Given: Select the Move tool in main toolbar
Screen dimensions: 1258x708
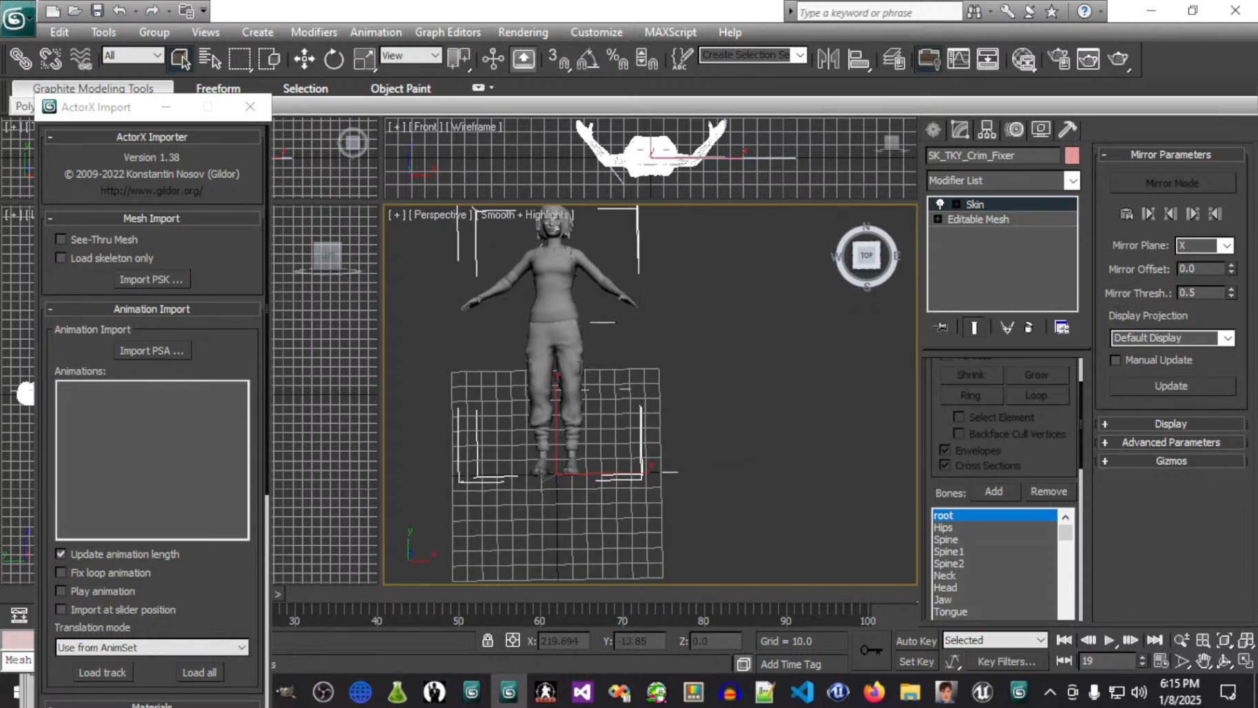Looking at the screenshot, I should (304, 59).
